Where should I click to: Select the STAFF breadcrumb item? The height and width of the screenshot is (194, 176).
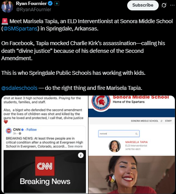(168, 121)
